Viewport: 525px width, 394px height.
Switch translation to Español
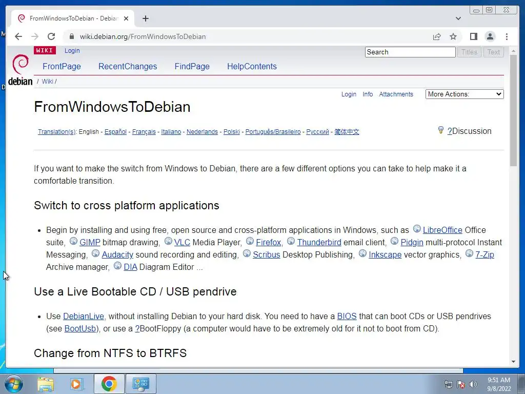click(x=115, y=132)
